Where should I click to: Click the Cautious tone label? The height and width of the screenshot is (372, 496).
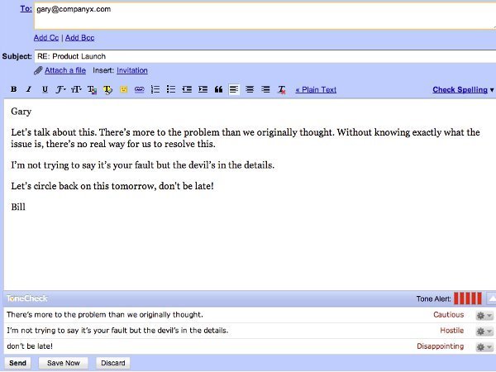(449, 315)
